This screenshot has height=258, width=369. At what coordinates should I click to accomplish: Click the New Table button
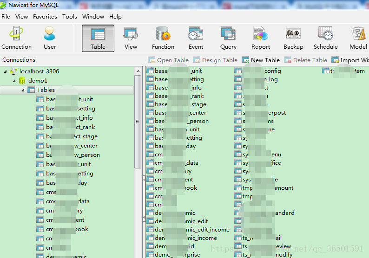pyautogui.click(x=261, y=60)
